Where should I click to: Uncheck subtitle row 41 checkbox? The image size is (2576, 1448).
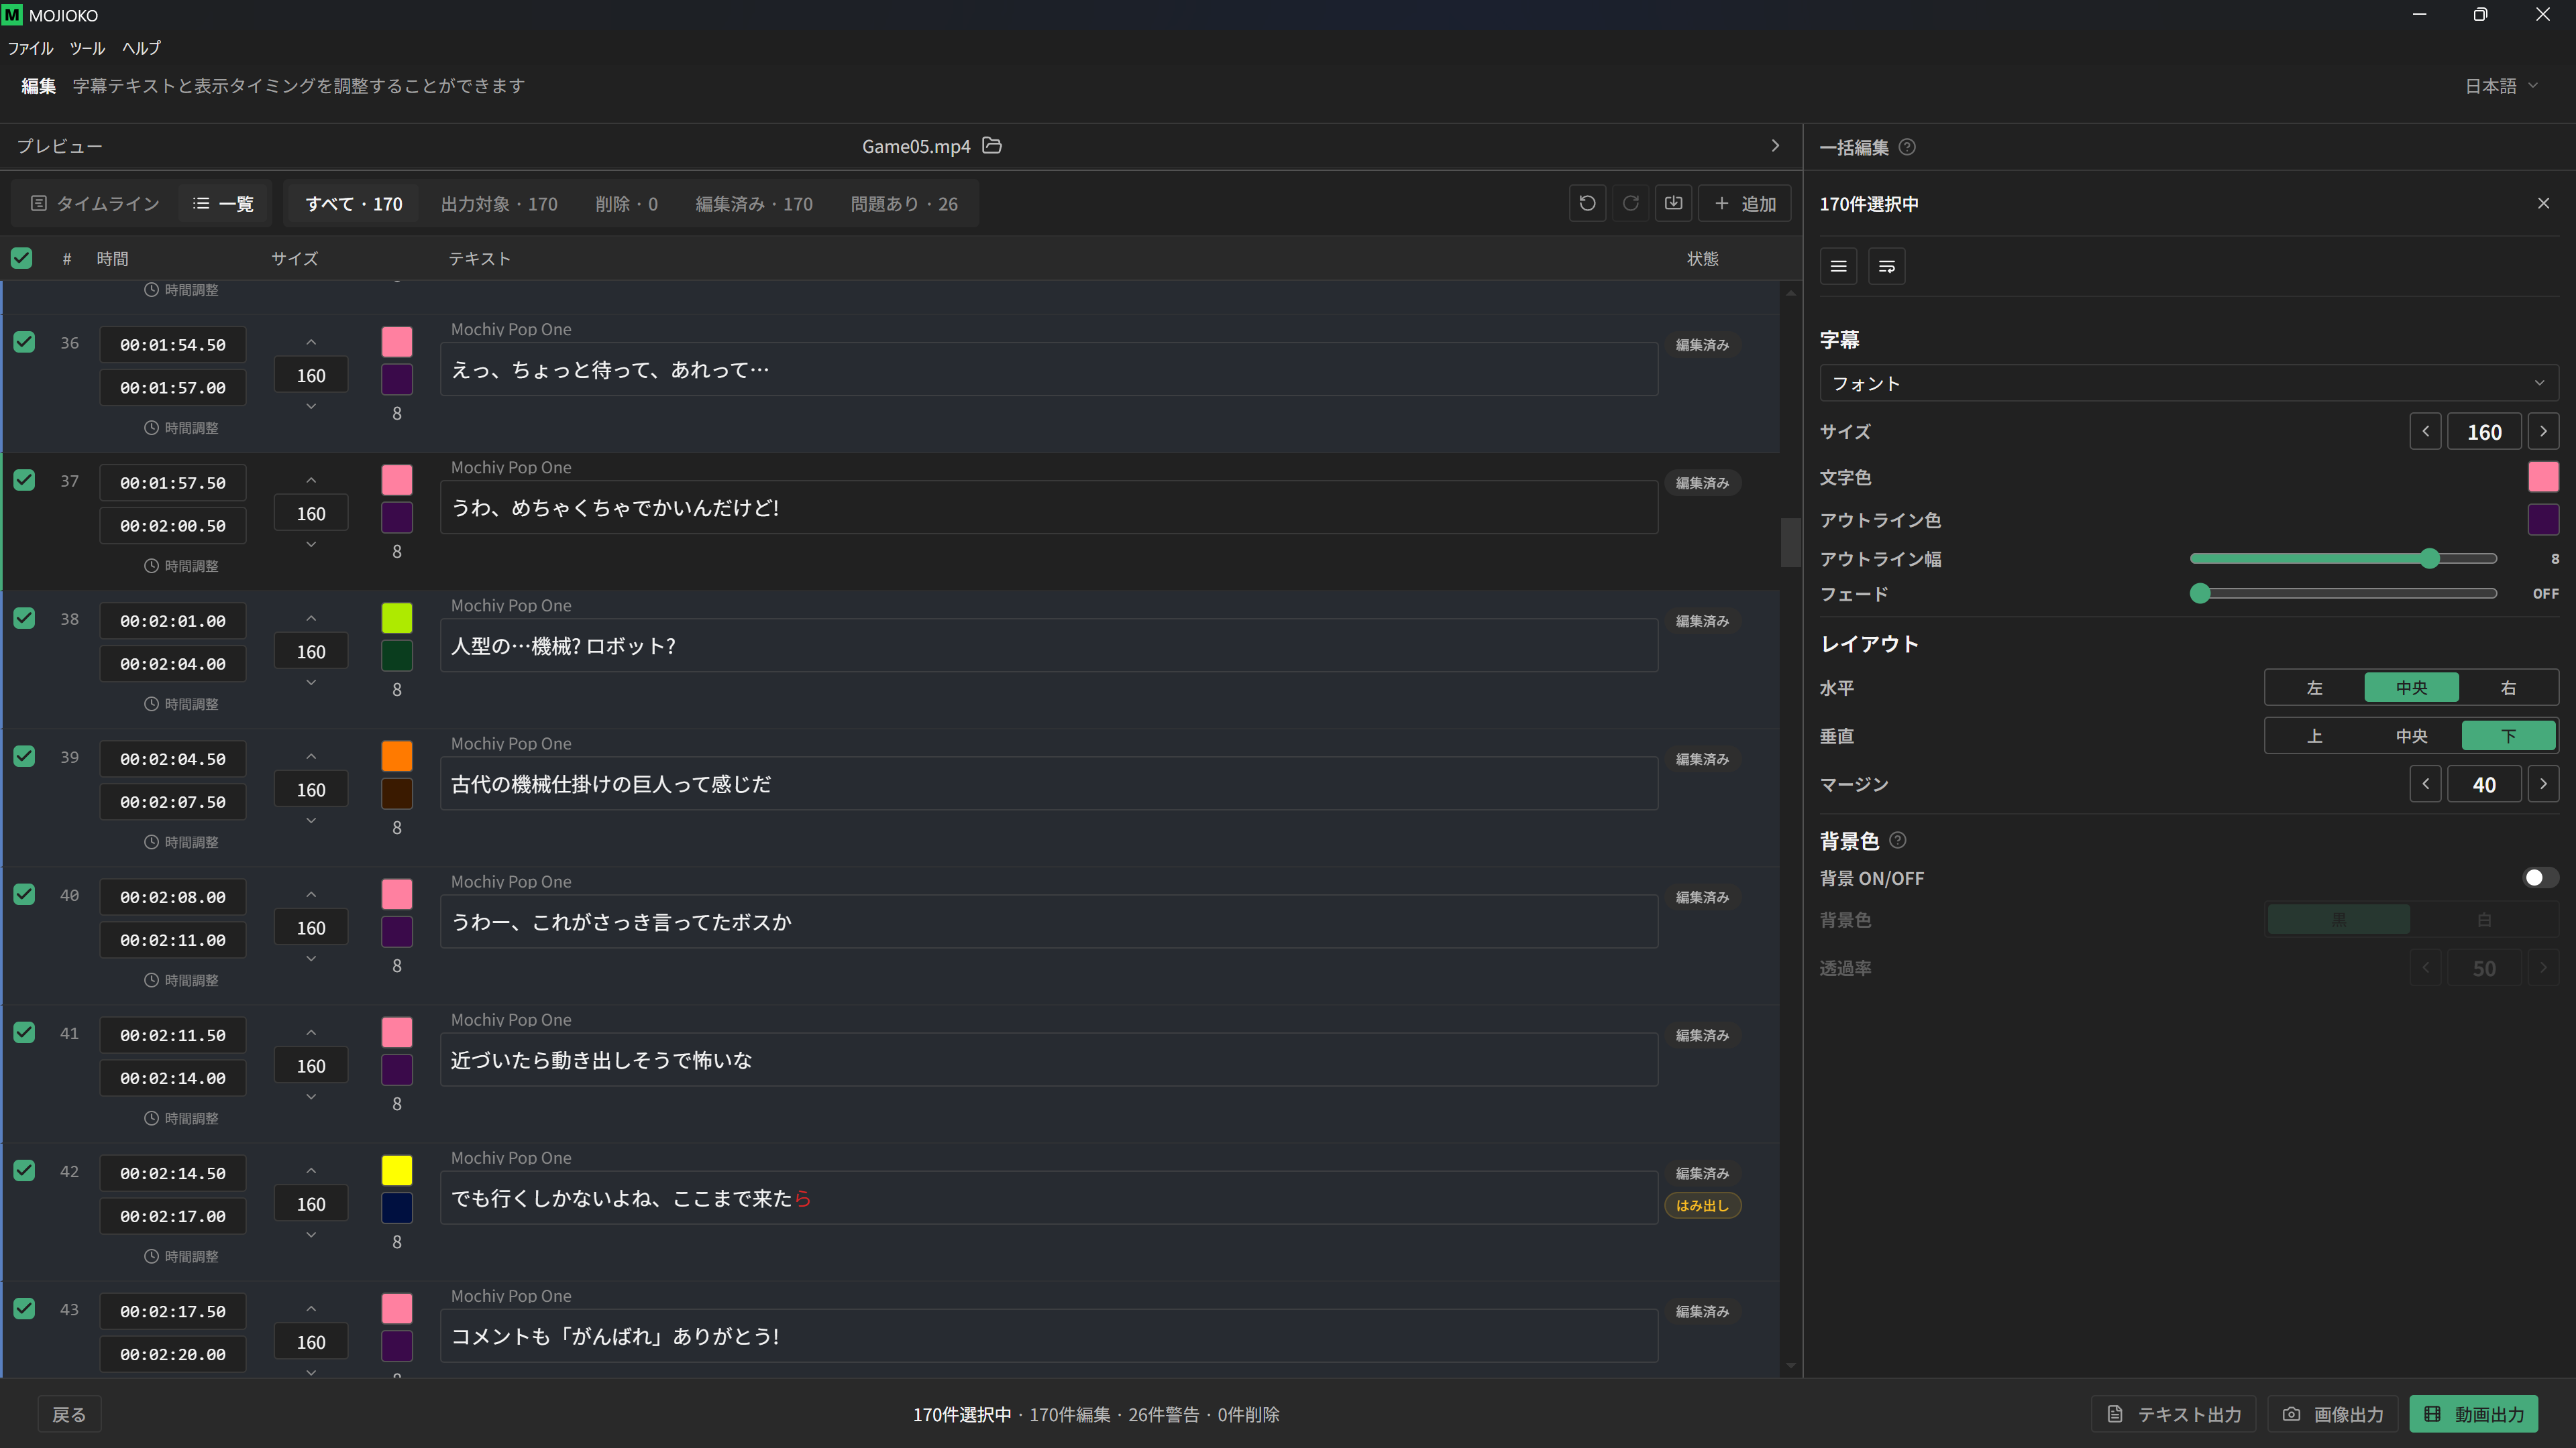click(24, 1033)
